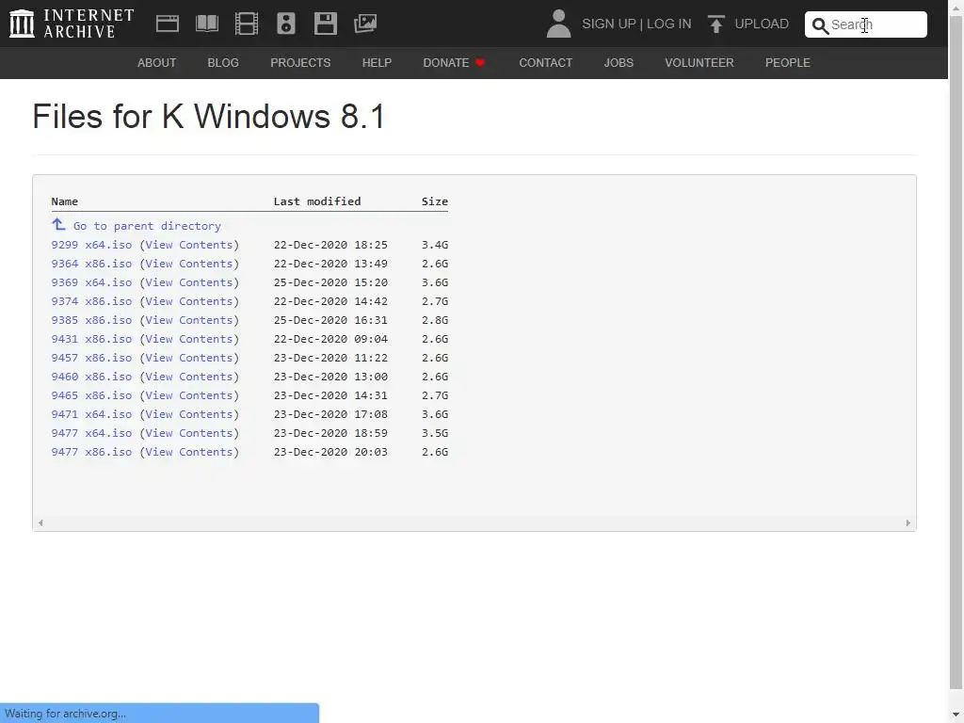Click the page scrollbar down arrow

coord(956,715)
